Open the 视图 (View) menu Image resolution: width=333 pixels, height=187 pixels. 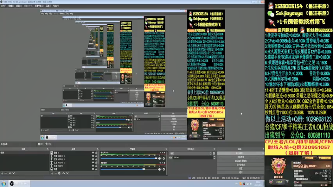click(19, 6)
